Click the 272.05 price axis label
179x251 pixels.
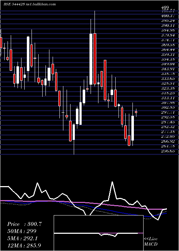(168, 137)
